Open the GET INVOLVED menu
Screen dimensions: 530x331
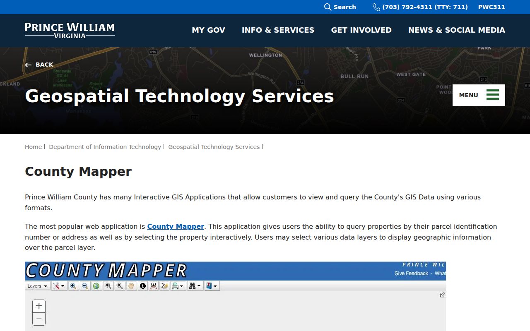point(361,30)
